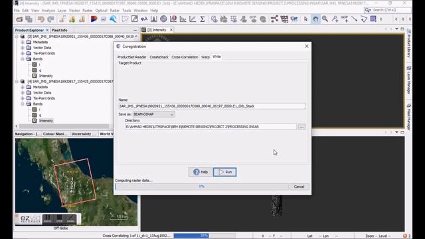Toggle the GCP overlay toolbar icon
Image resolution: width=425 pixels, height=239 pixels.
click(253, 19)
